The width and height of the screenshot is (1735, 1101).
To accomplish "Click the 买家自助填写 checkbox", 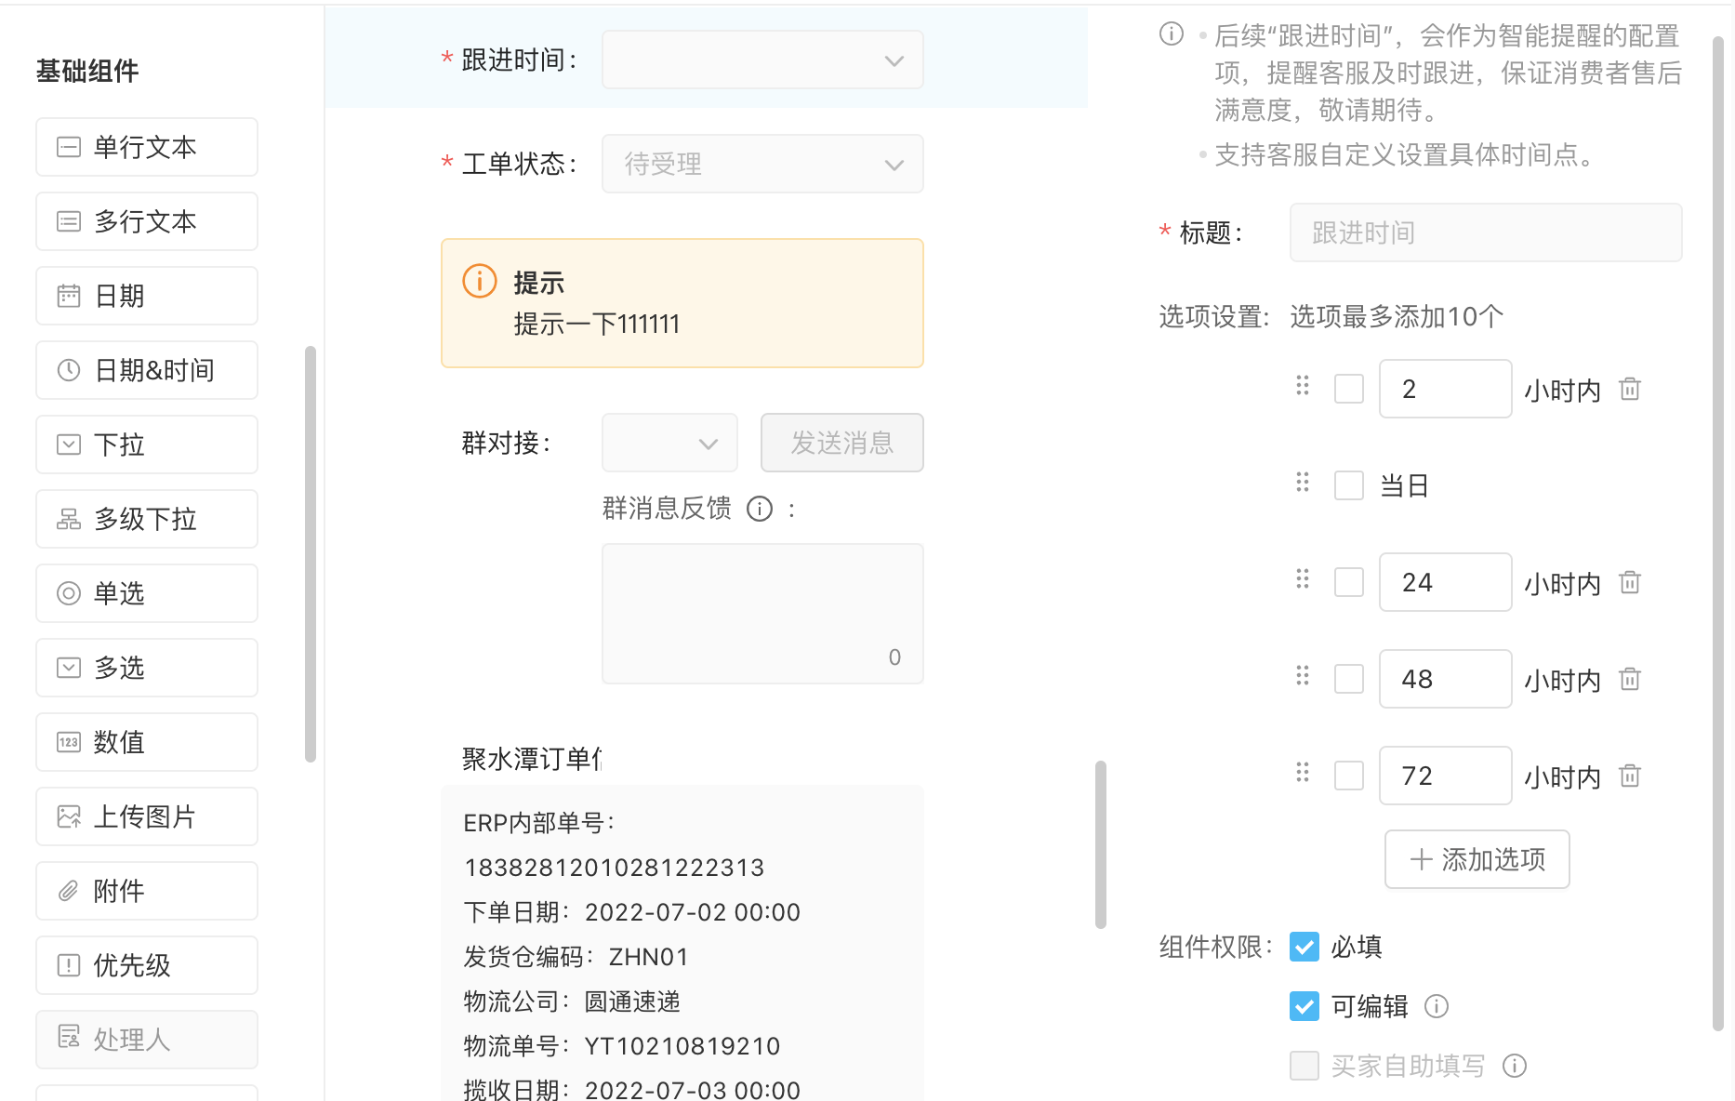I will click(x=1305, y=1066).
